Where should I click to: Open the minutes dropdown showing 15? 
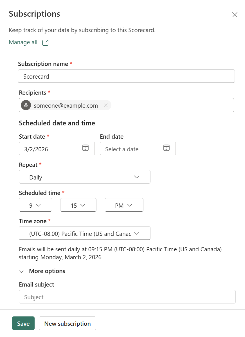[78, 205]
